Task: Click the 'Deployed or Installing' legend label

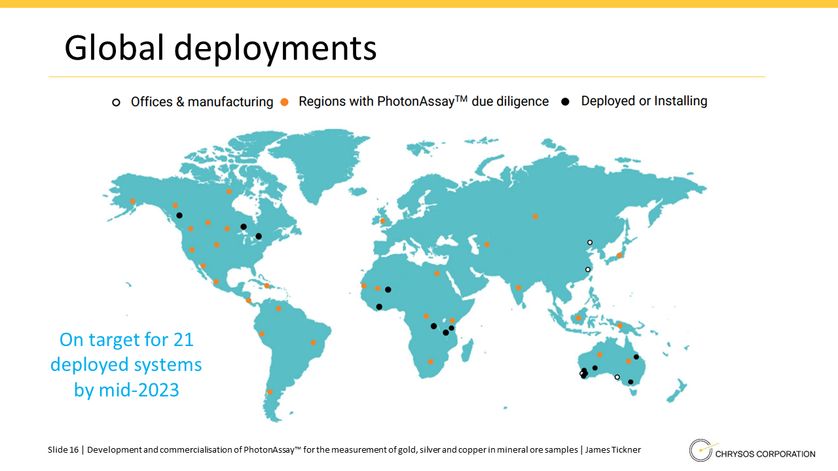Action: pos(644,101)
